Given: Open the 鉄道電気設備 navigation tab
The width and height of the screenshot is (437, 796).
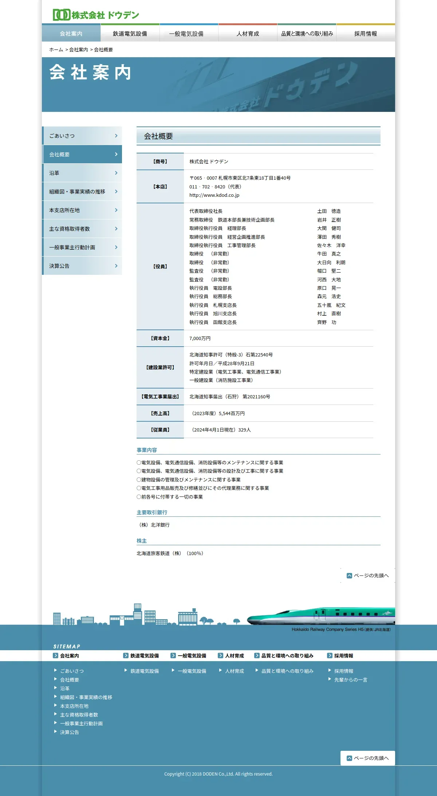Looking at the screenshot, I should pyautogui.click(x=130, y=33).
